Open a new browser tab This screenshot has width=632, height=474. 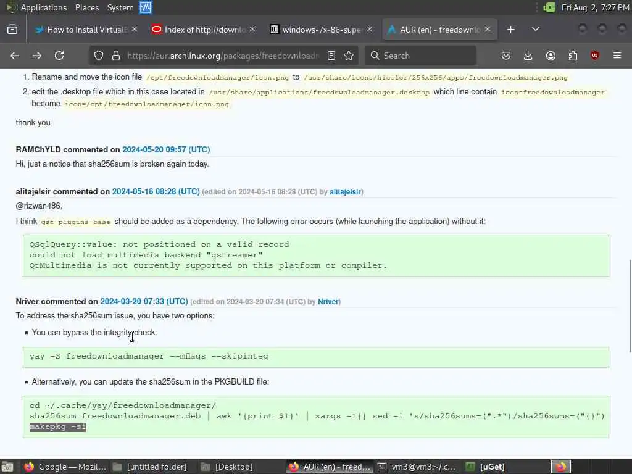[x=510, y=30]
